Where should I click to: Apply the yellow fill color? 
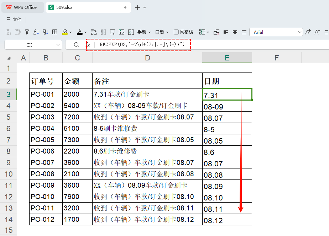pyautogui.click(x=65, y=32)
